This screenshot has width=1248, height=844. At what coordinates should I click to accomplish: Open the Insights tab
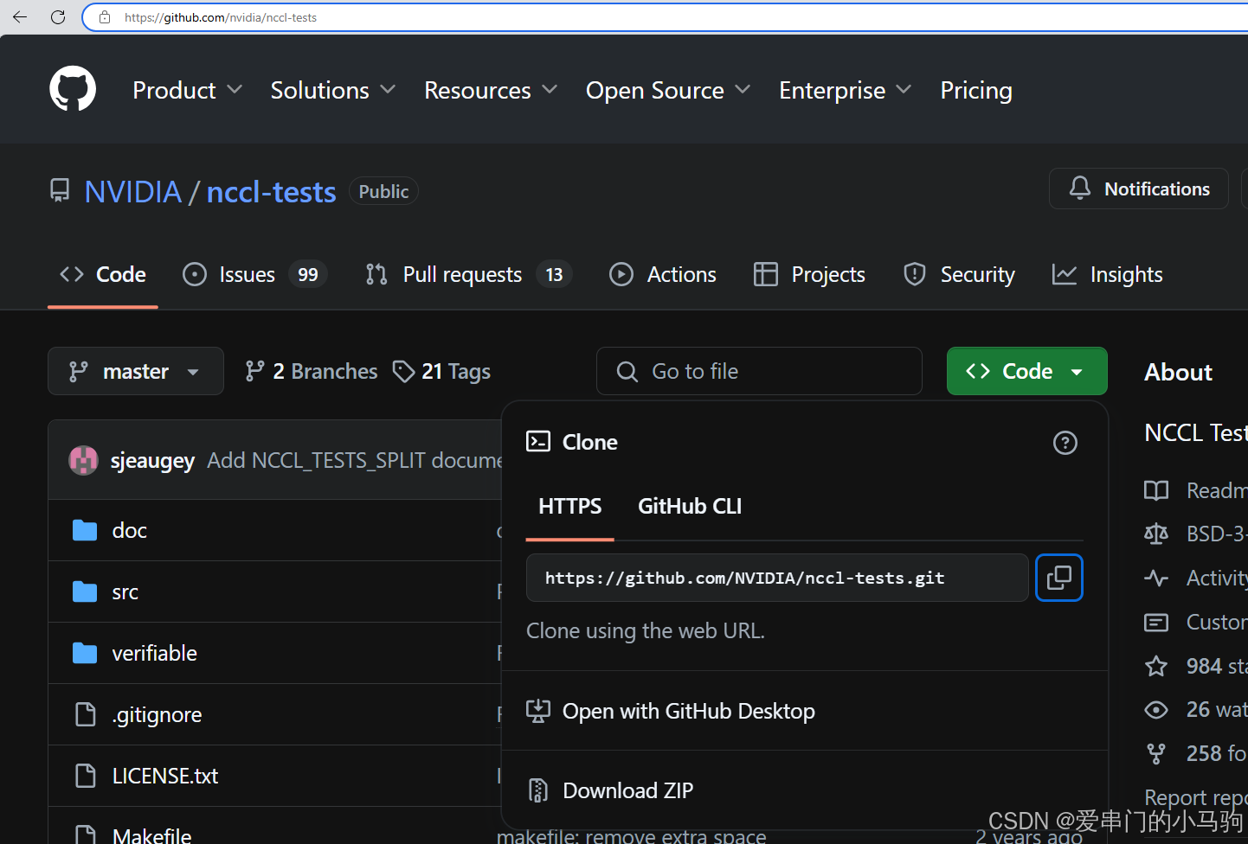tap(1108, 274)
